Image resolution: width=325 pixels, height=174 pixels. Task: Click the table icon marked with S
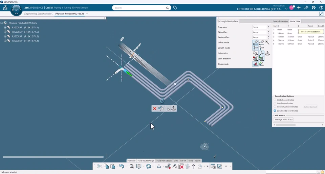pos(213,166)
